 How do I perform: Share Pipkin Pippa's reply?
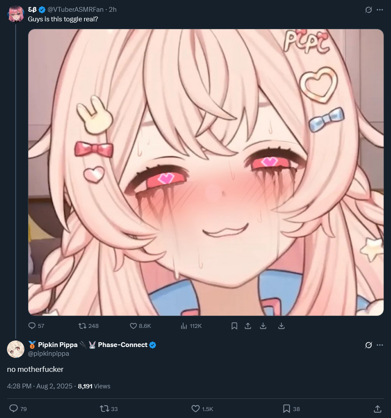[378, 409]
